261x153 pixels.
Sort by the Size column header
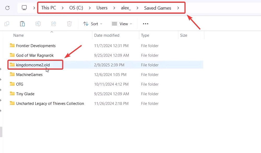184,35
